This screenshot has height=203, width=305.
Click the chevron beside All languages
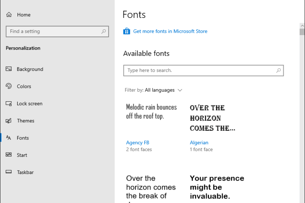tap(180, 90)
